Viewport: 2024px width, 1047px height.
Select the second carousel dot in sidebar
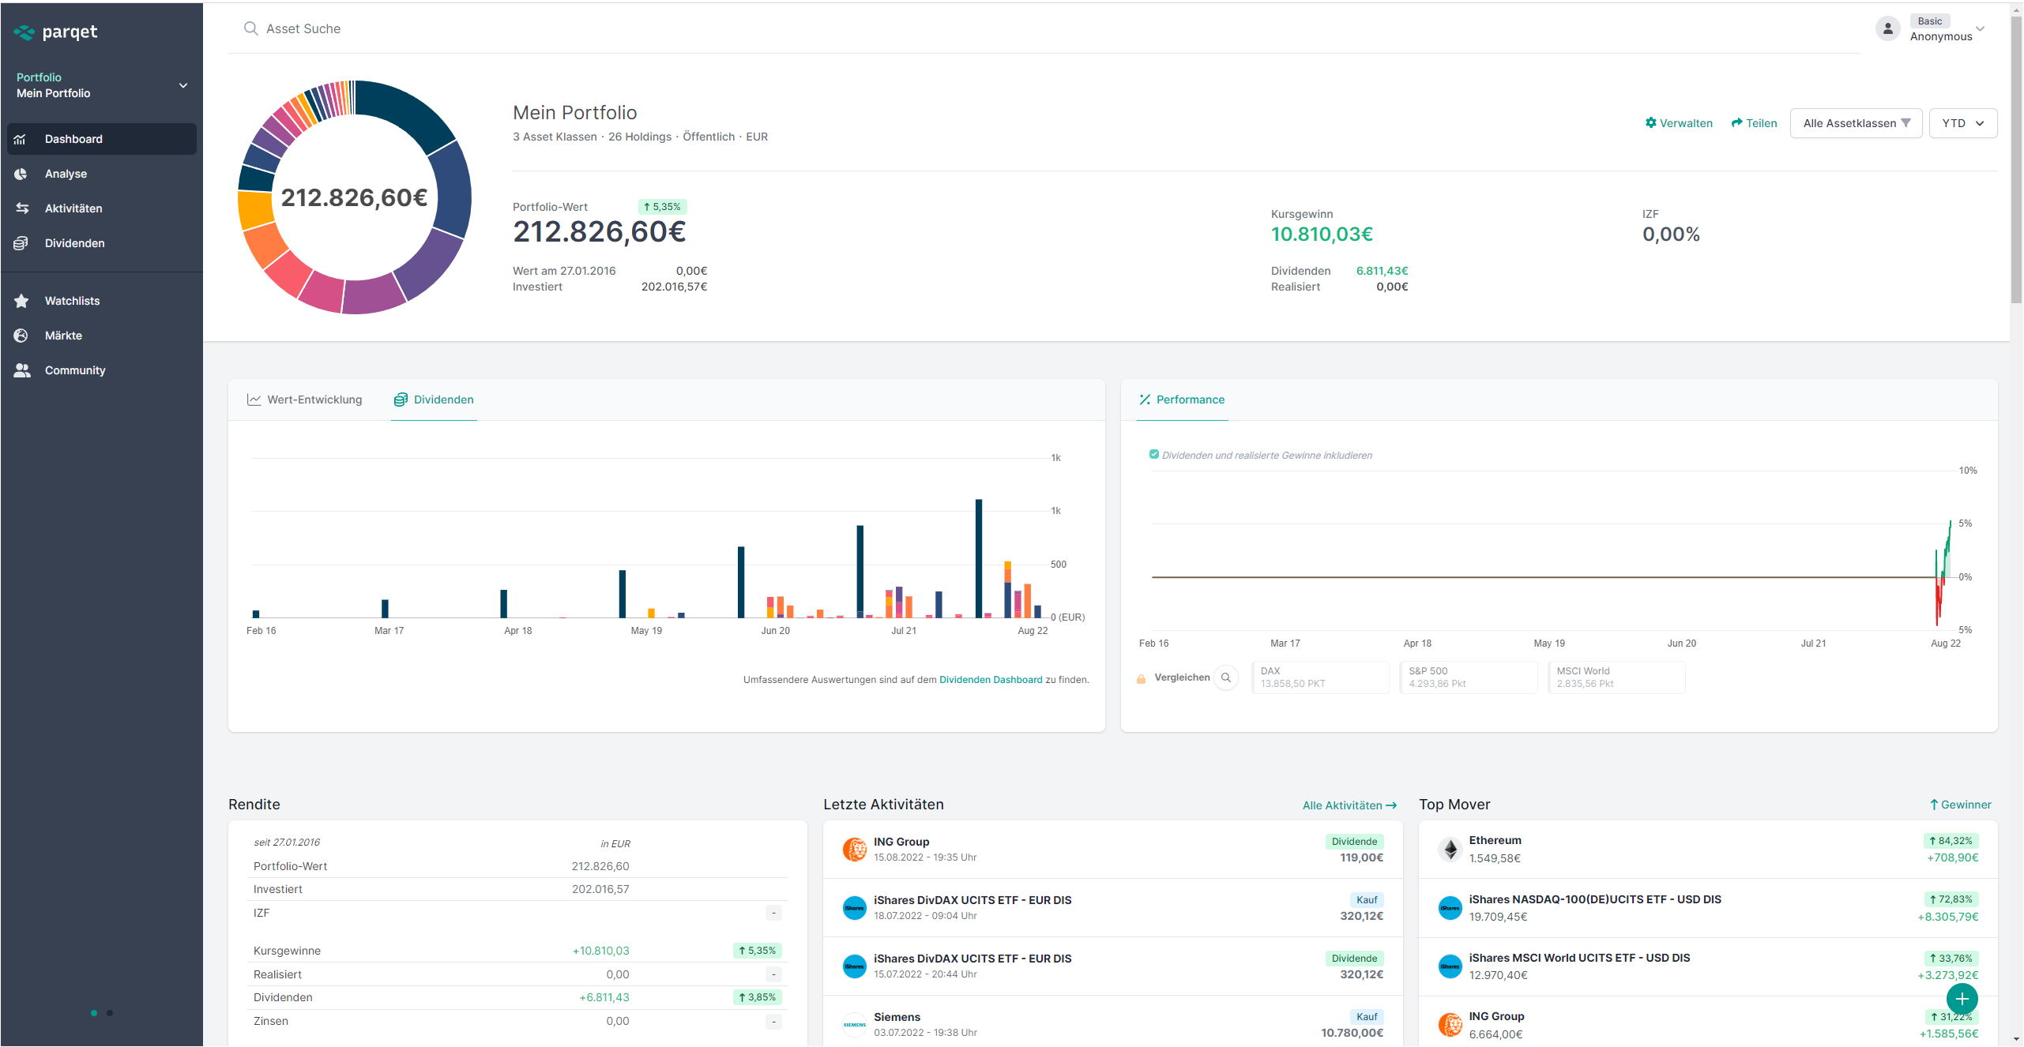tap(110, 1013)
